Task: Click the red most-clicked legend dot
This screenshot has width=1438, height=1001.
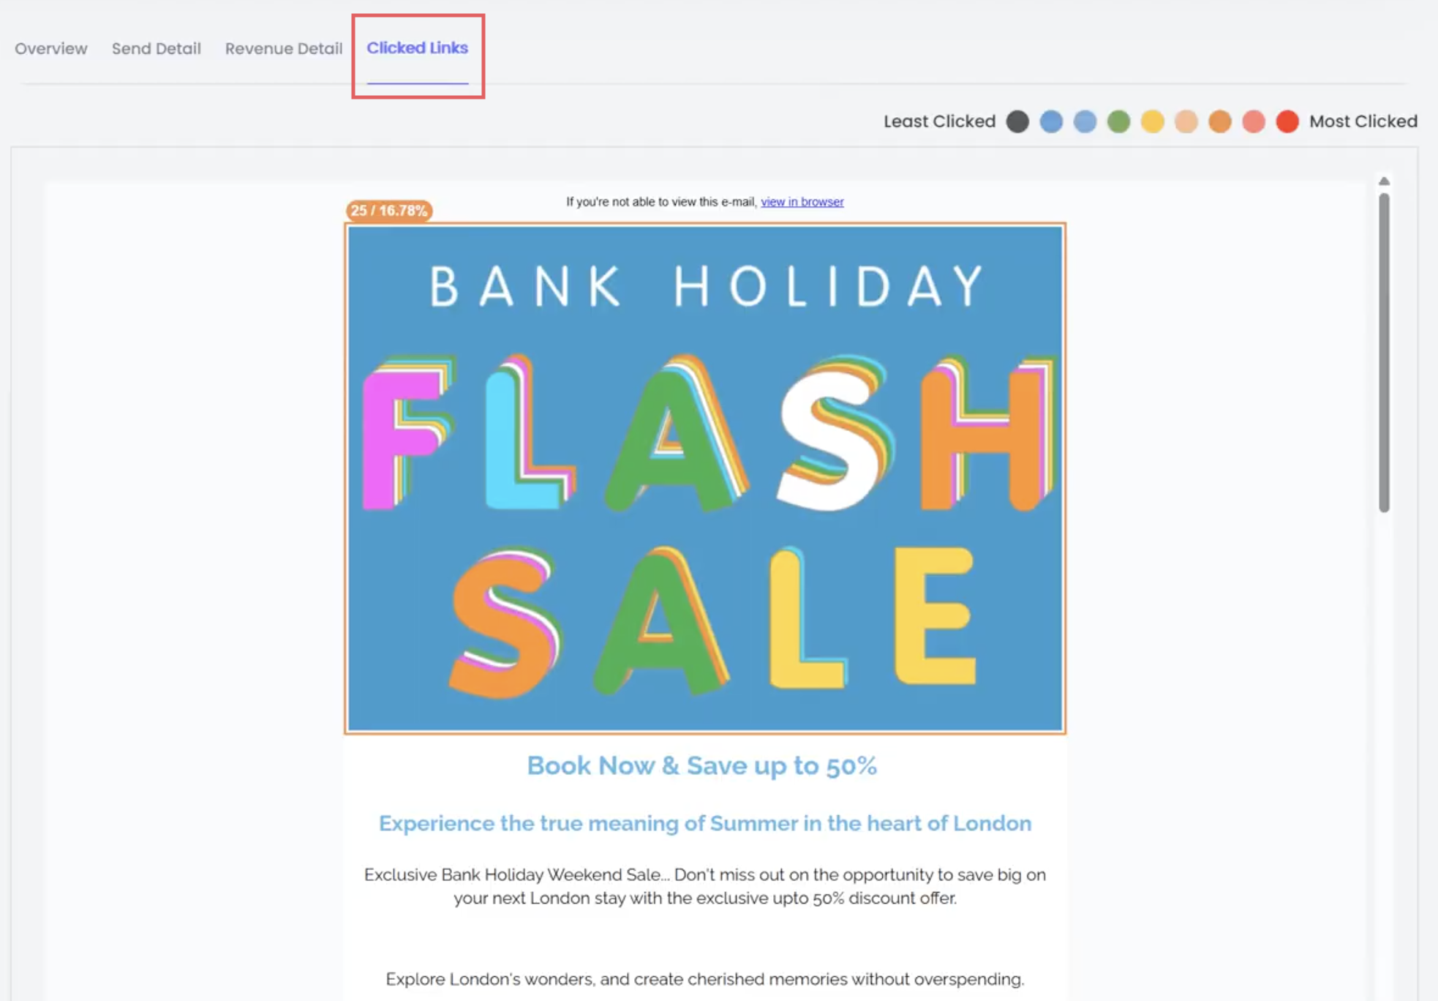Action: [x=1287, y=121]
